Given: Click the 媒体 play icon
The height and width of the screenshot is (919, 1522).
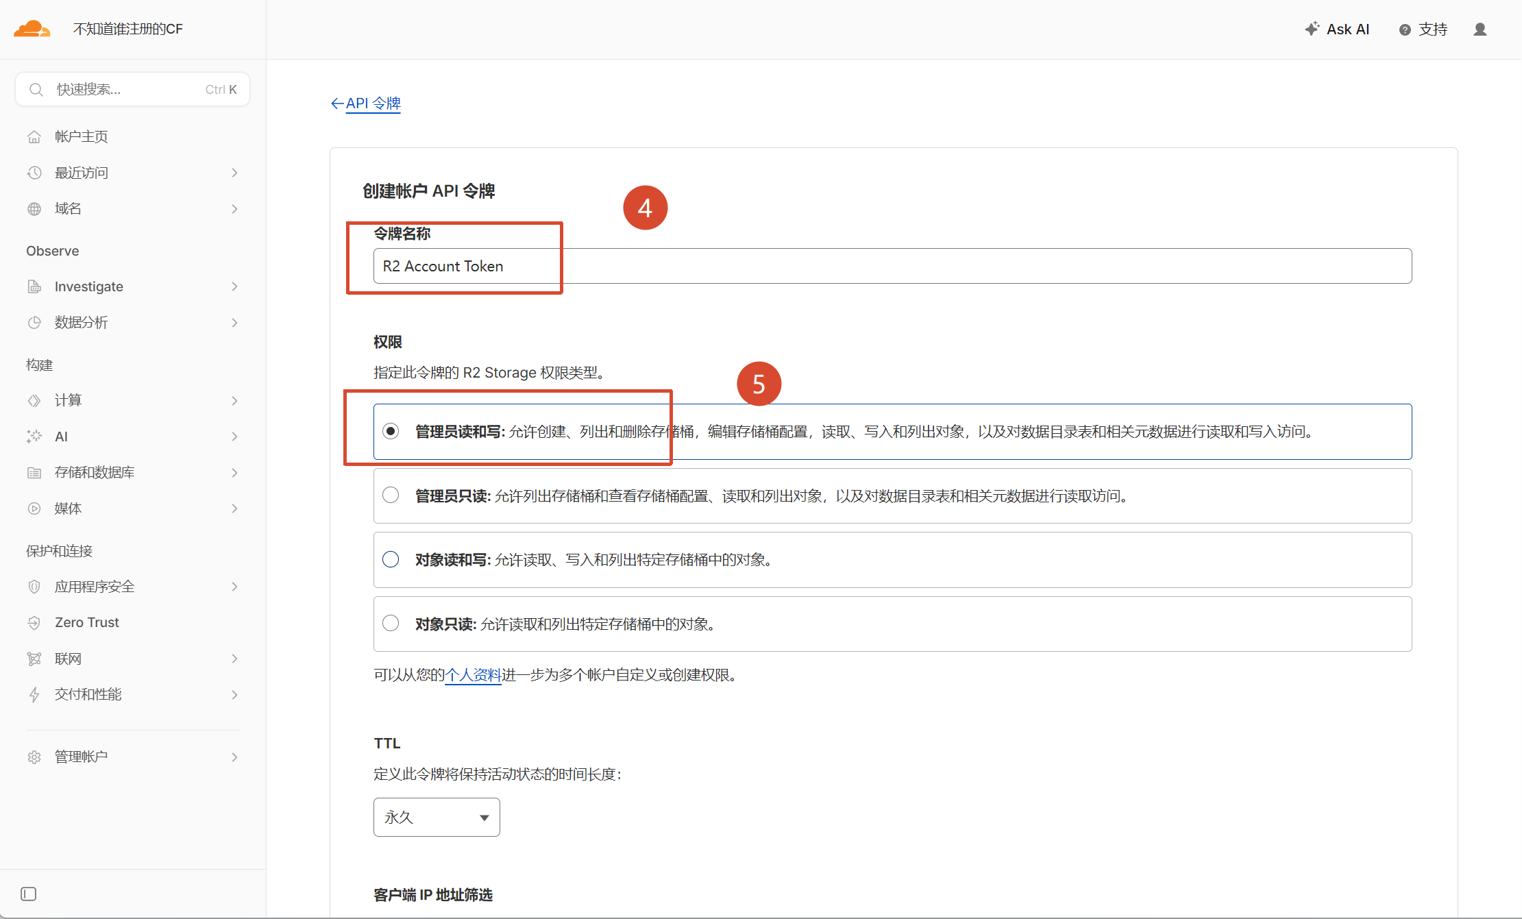Looking at the screenshot, I should click(x=34, y=508).
